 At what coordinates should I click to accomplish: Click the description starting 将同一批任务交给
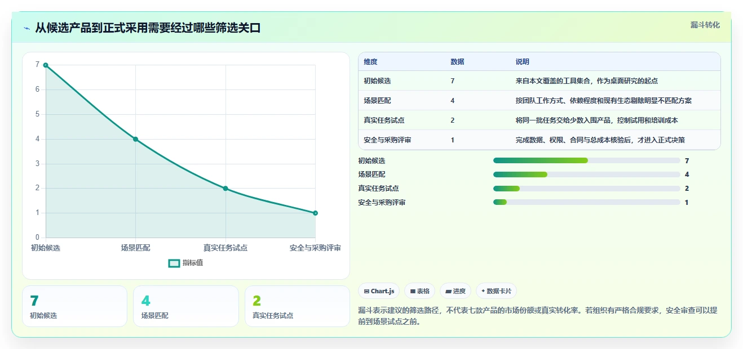pyautogui.click(x=596, y=120)
